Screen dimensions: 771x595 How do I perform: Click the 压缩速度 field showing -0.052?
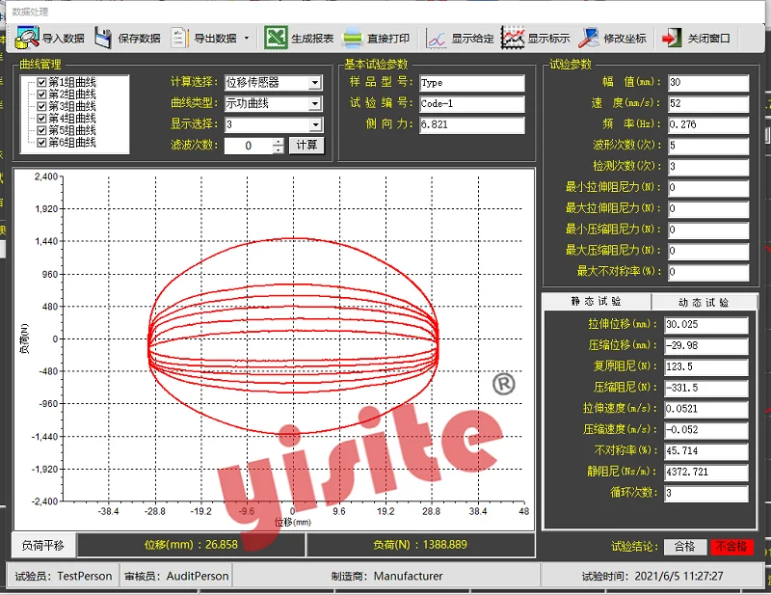pos(706,430)
